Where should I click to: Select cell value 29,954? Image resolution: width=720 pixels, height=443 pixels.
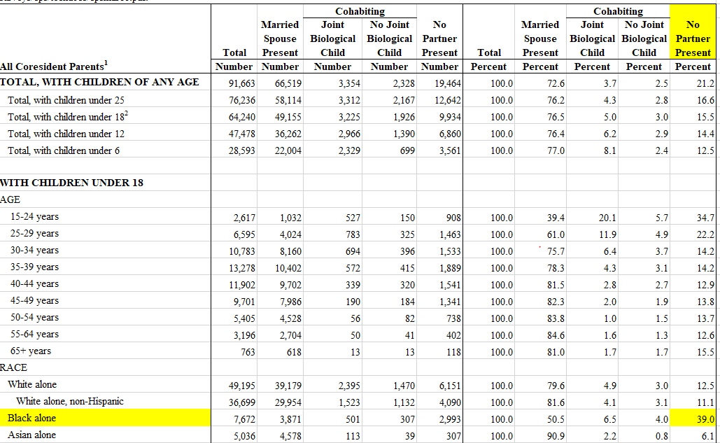(x=288, y=402)
